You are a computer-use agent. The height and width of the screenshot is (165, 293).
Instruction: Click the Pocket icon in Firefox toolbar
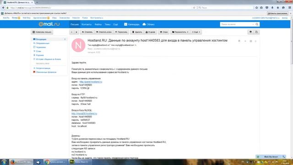(x=267, y=8)
